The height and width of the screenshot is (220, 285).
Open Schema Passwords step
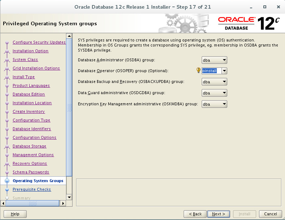[x=31, y=172]
